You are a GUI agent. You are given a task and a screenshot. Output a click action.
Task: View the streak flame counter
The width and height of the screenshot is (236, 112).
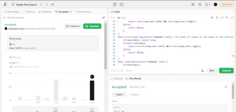coord(208,4)
